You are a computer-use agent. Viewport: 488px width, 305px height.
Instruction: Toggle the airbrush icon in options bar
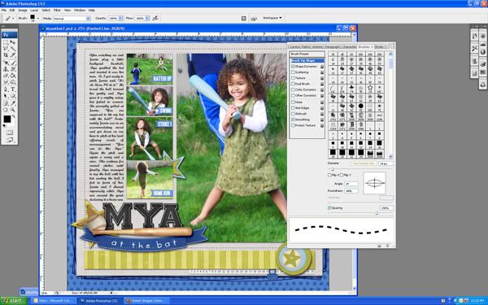tap(155, 18)
